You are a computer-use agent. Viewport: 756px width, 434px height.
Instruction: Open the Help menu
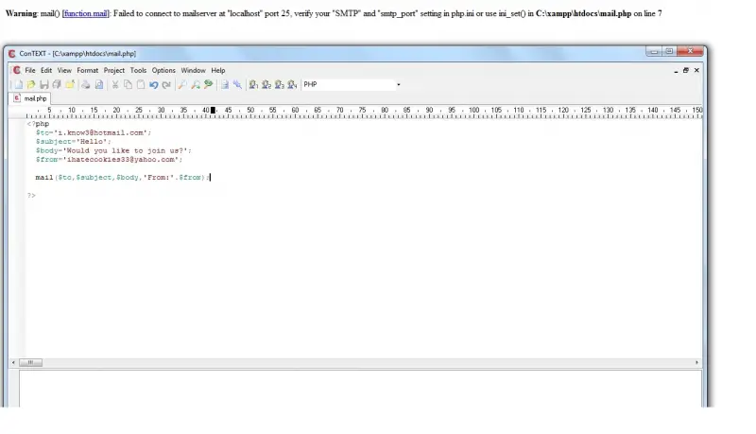(x=218, y=70)
